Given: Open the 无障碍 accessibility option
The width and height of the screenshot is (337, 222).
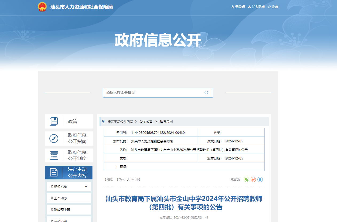Looking at the screenshot, I should coord(238,7).
